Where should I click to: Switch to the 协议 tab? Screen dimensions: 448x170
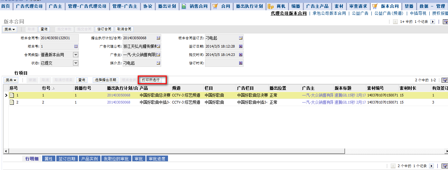click(x=148, y=6)
